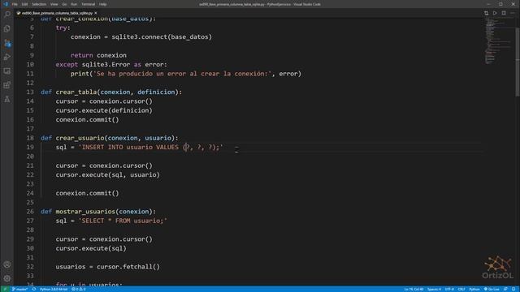Open Source Control view with badge
This screenshot has width=520, height=292.
7,43
